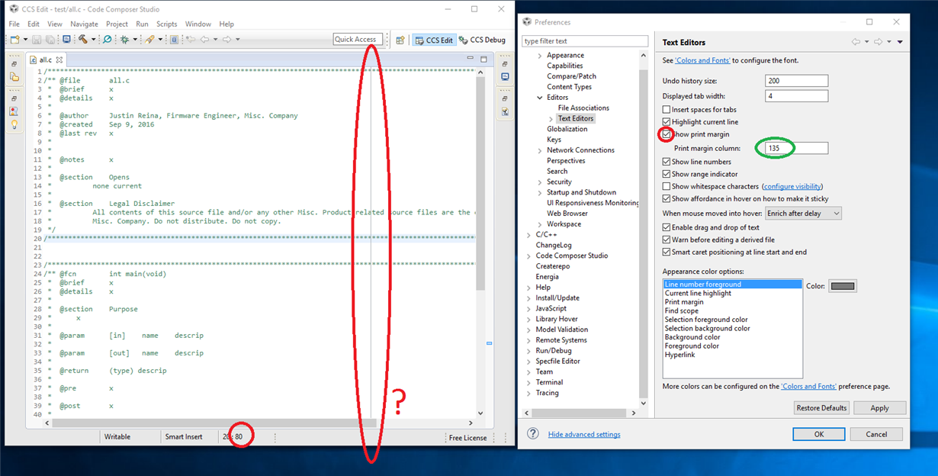The image size is (938, 476).
Task: Click the lightbulb icon in left trim
Action: pos(14,124)
